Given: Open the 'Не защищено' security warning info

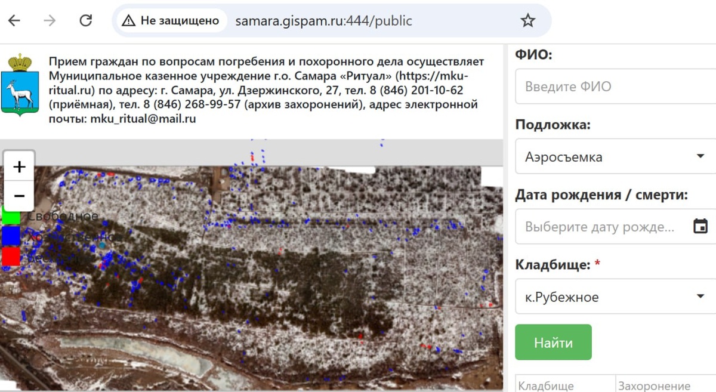Looking at the screenshot, I should point(171,21).
